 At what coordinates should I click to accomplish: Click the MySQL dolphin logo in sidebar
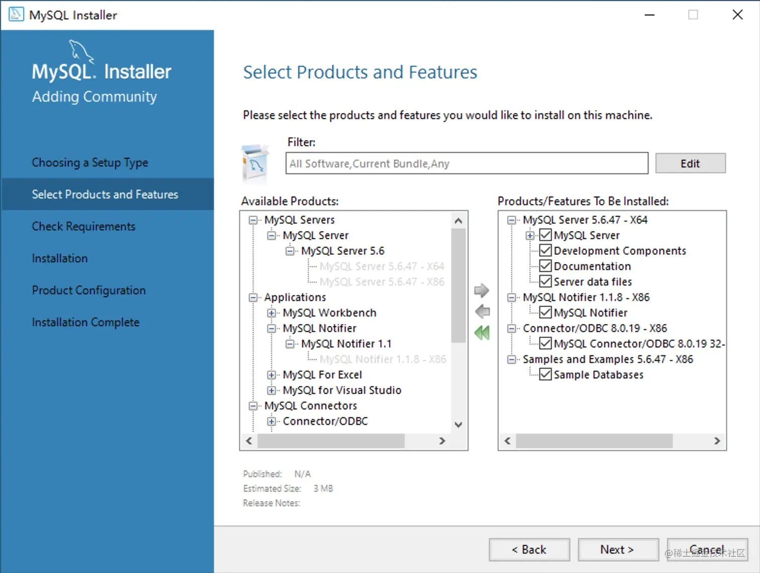click(x=81, y=52)
